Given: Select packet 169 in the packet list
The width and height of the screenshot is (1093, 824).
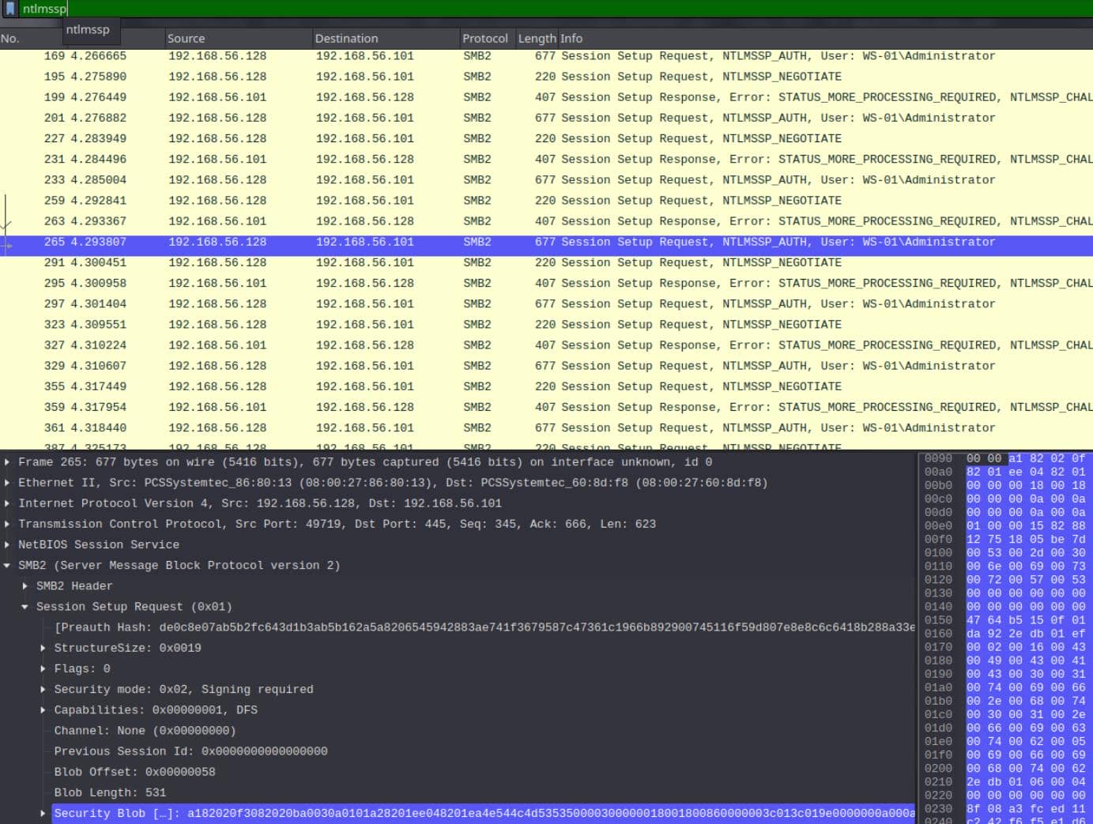Looking at the screenshot, I should click(x=546, y=56).
